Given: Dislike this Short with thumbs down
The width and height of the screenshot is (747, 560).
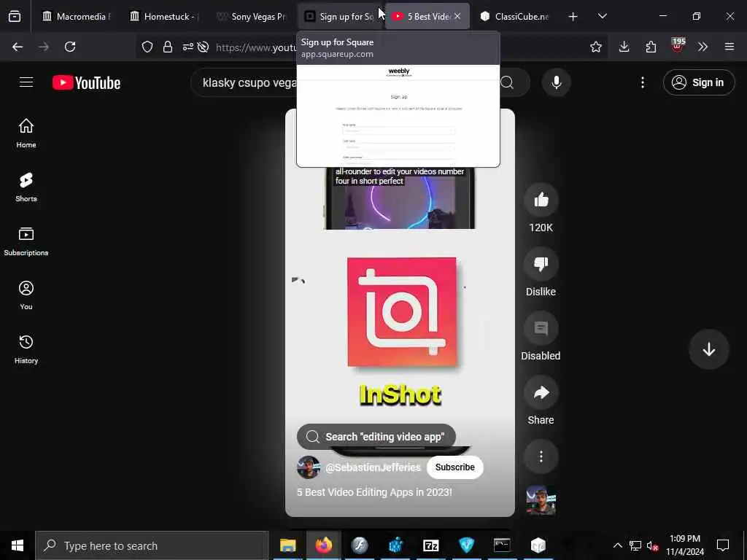Looking at the screenshot, I should 541,264.
